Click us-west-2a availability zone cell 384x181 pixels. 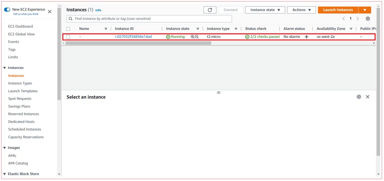click(x=326, y=37)
